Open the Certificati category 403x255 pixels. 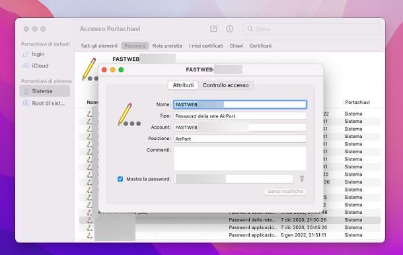tap(260, 46)
